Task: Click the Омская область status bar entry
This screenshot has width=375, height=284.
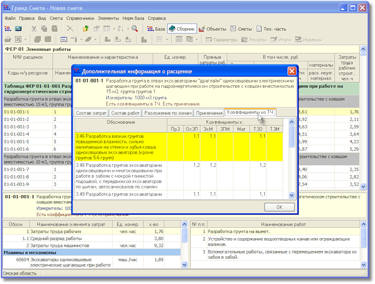Action: (x=20, y=273)
